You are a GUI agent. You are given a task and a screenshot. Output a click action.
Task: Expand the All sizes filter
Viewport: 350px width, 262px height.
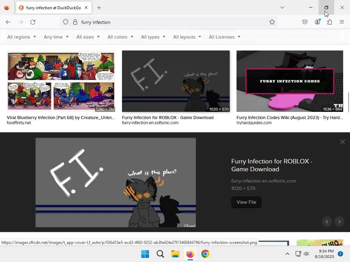88,37
